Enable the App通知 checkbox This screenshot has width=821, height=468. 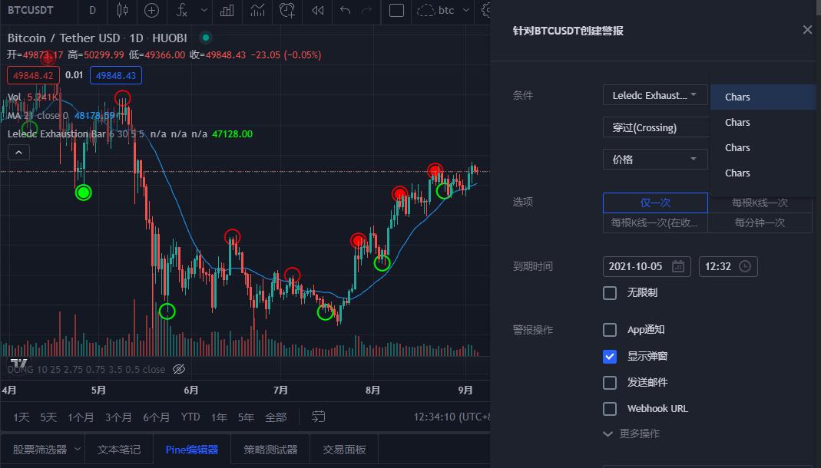pyautogui.click(x=610, y=329)
